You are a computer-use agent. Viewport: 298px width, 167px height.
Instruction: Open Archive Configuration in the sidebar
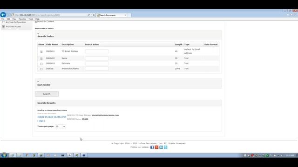tap(16, 22)
